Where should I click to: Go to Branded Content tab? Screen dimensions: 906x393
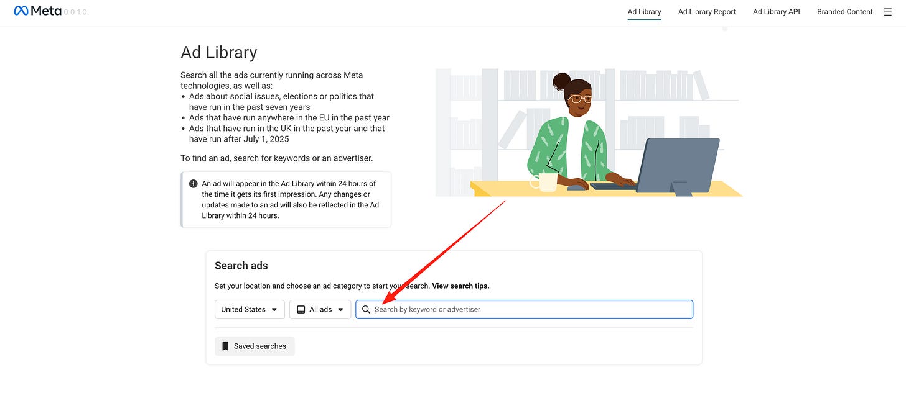point(844,12)
